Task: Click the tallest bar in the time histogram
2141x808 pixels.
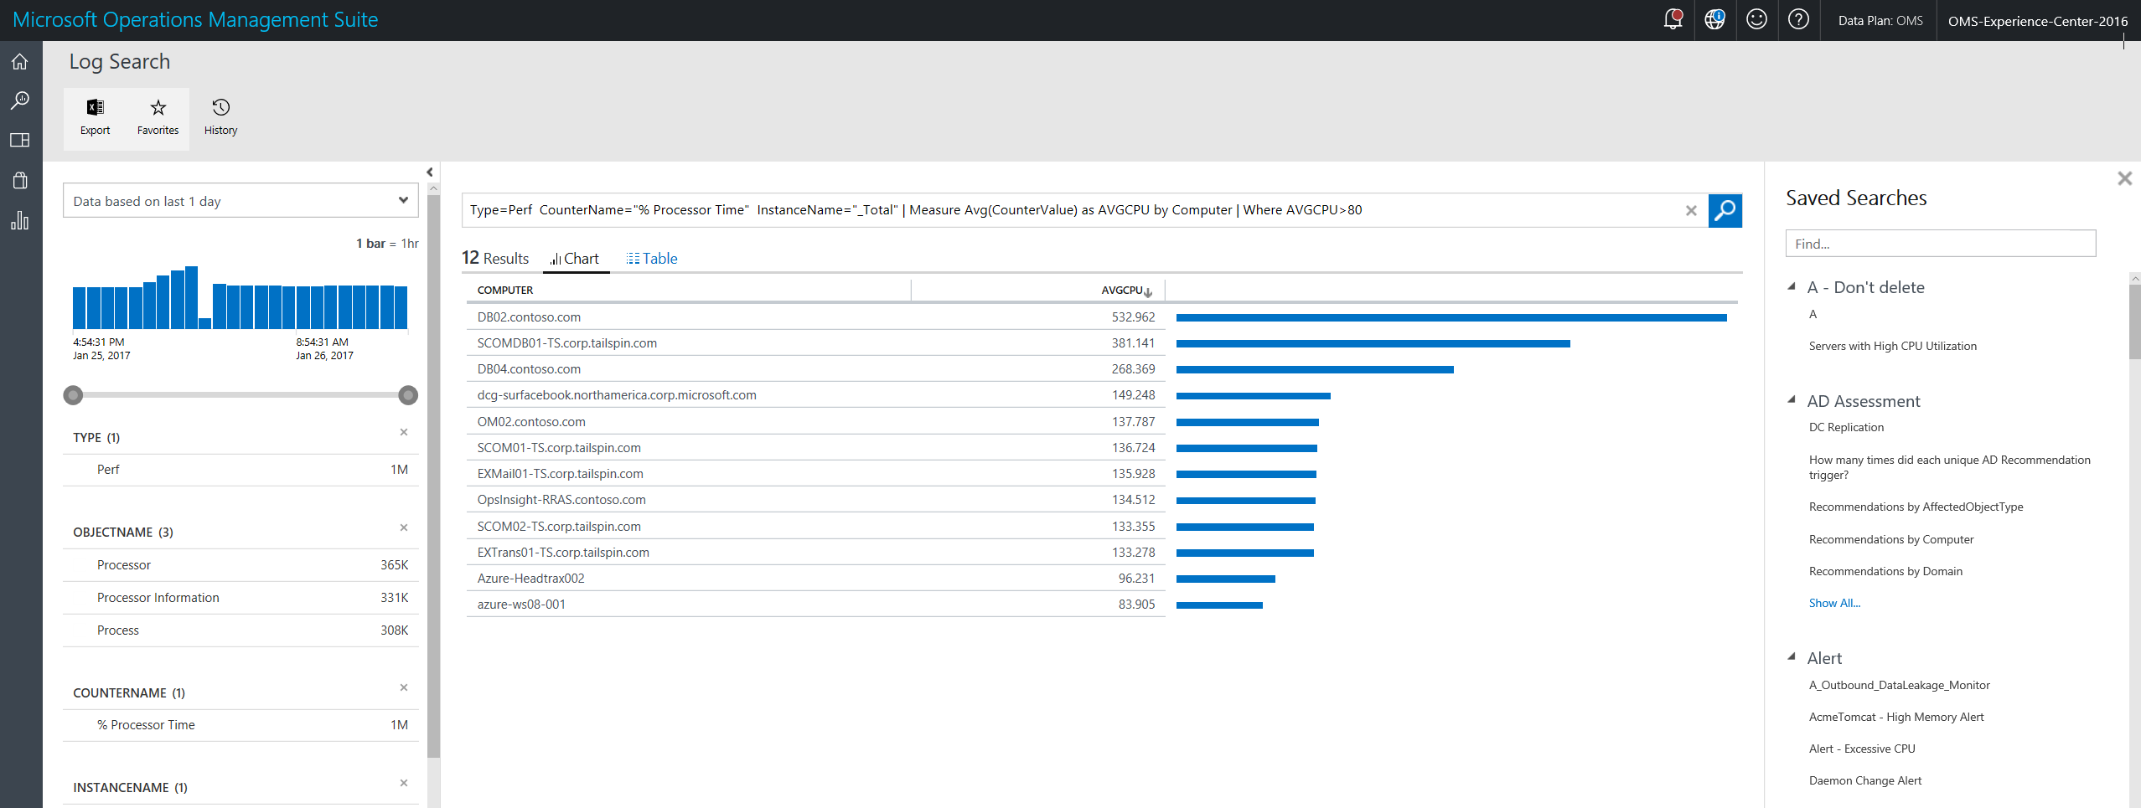Action: 191,297
